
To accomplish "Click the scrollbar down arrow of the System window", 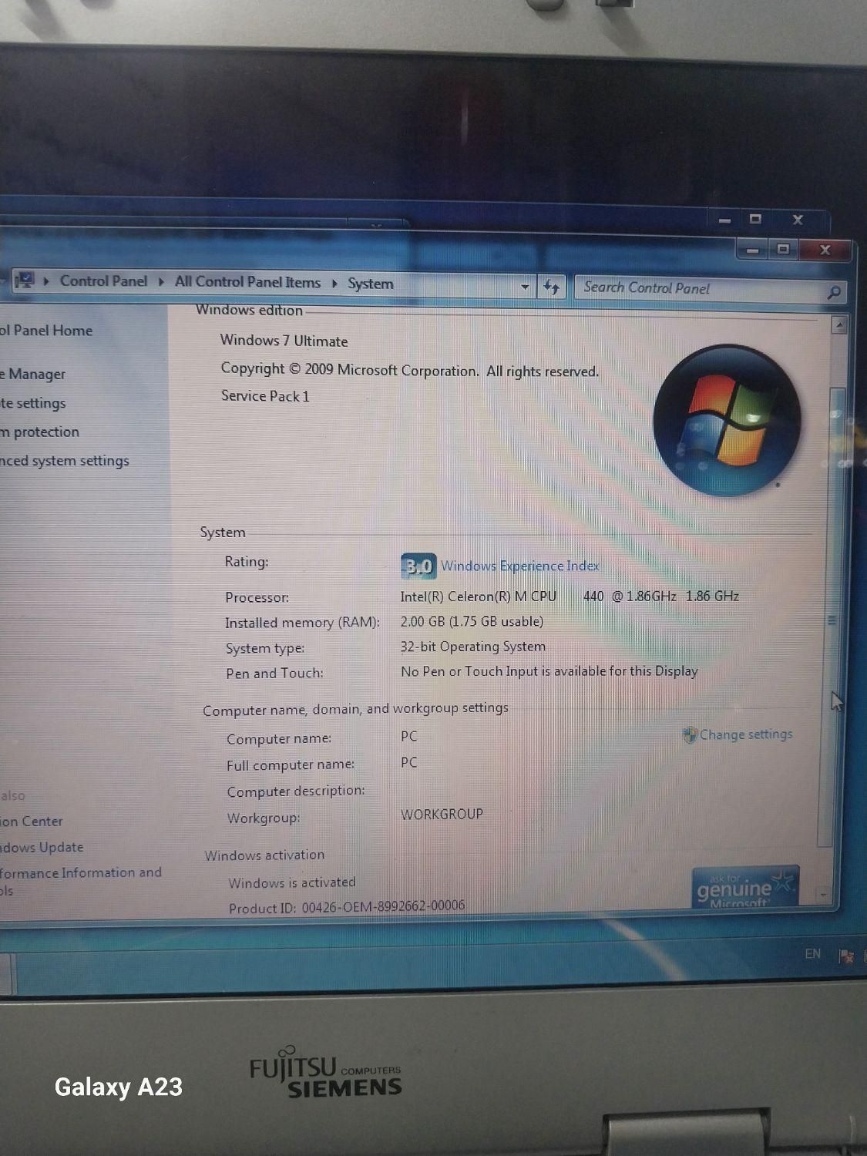I will (824, 894).
